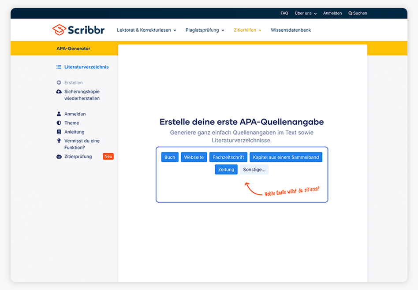
Task: Click the Anmelden link in top bar
Action: (x=332, y=13)
